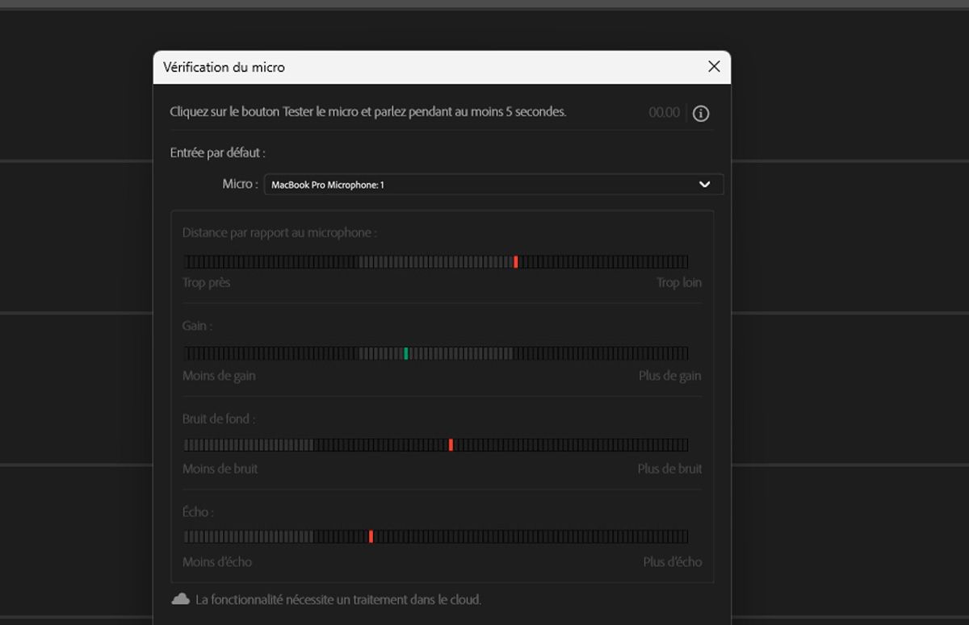Click the 'Plus d'écho' label
This screenshot has height=625, width=969.
coord(673,562)
